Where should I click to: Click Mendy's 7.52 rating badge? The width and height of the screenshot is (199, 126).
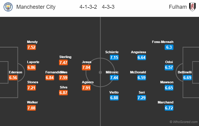(32, 47)
